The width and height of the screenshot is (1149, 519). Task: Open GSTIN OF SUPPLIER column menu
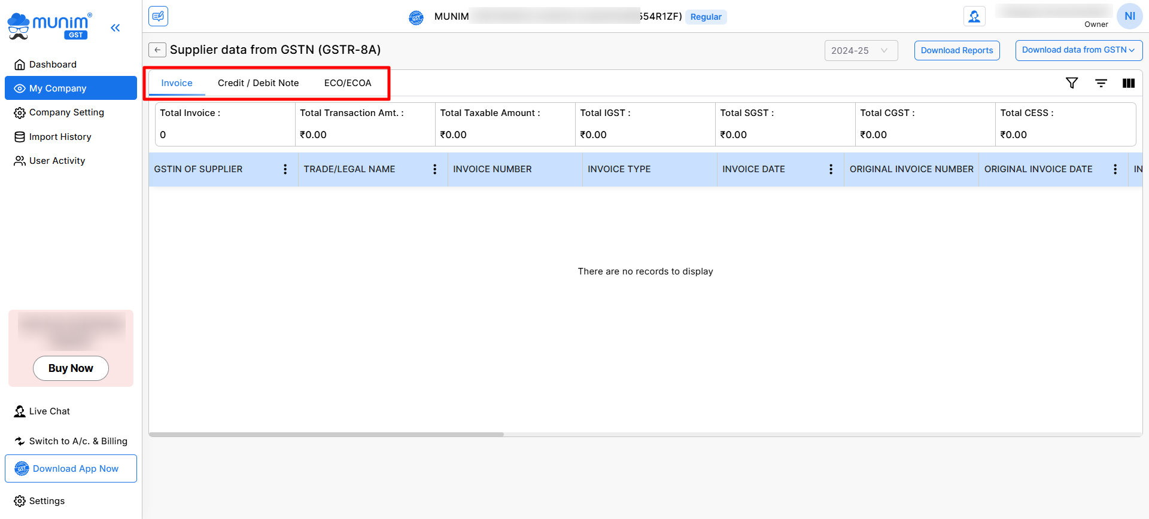(x=285, y=169)
